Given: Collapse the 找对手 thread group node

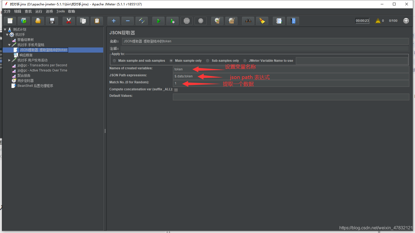Looking at the screenshot, I should (7, 35).
